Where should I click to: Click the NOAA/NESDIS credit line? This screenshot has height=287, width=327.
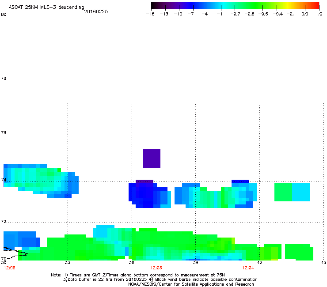point(191,284)
